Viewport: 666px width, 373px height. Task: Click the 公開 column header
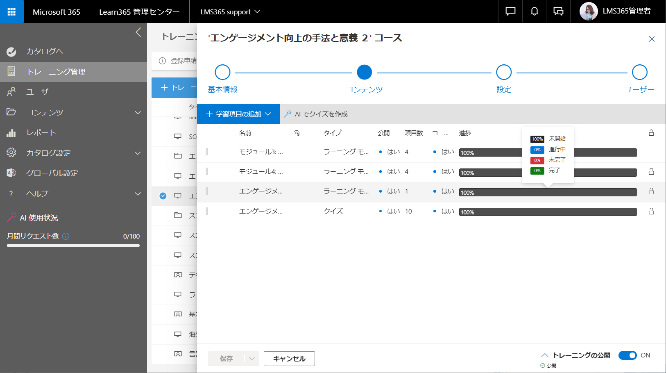point(384,133)
